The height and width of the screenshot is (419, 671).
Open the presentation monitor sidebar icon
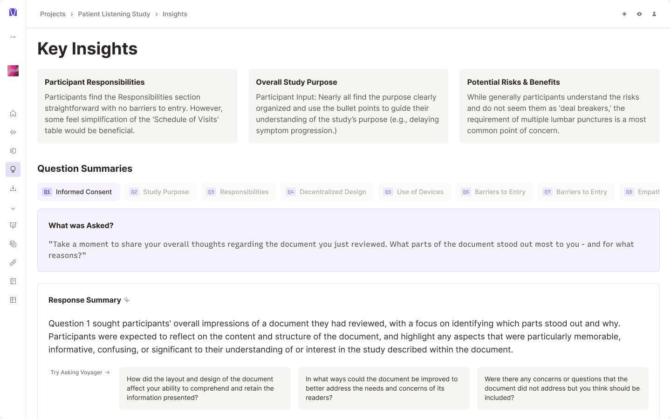coord(13,225)
